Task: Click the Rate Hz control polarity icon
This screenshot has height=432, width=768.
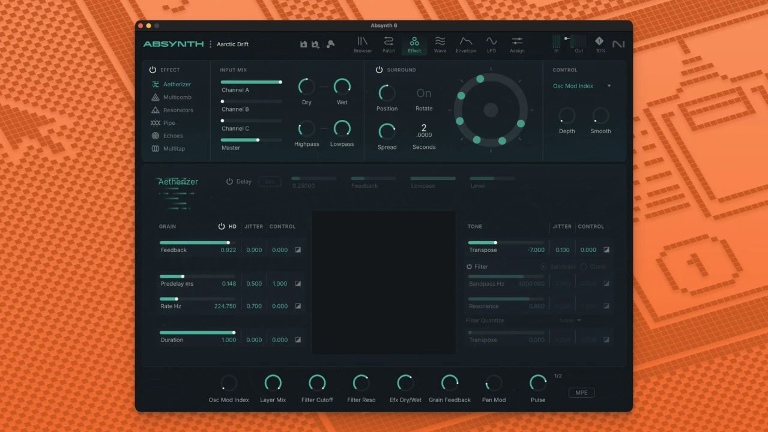Action: [x=298, y=306]
